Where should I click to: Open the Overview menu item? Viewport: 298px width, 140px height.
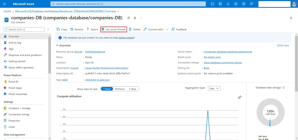tap(24, 36)
